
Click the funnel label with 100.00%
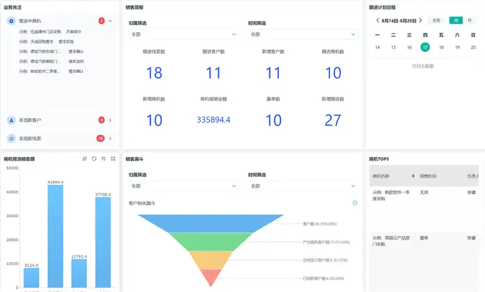(319, 224)
